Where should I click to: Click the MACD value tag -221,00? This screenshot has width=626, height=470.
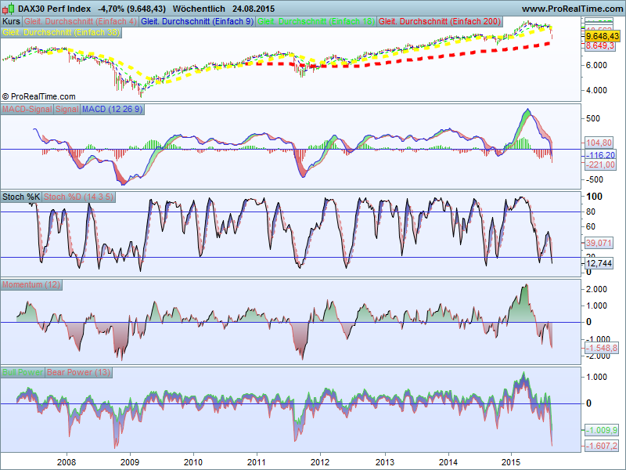click(x=600, y=164)
